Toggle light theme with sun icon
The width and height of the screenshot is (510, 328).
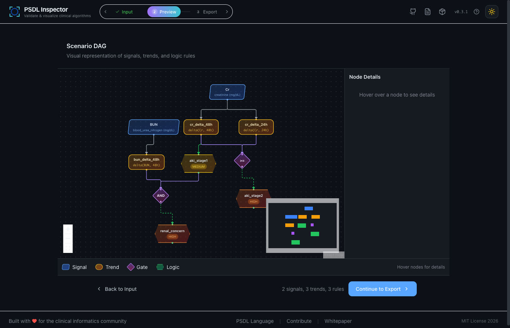pyautogui.click(x=492, y=12)
